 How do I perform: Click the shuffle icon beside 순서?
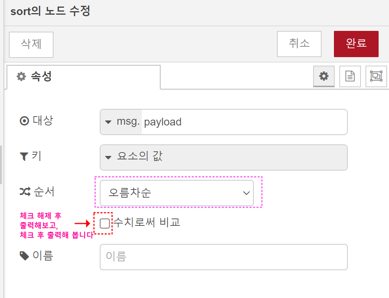pyautogui.click(x=25, y=191)
